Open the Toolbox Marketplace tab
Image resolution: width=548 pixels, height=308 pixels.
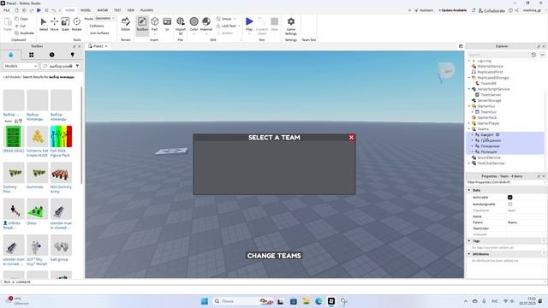coord(11,55)
